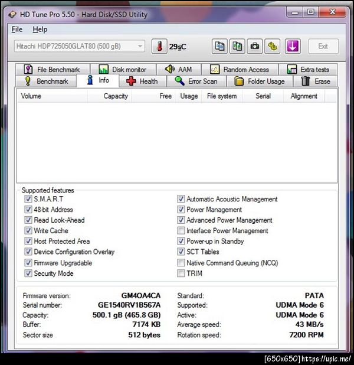Click the standard value PATA
This screenshot has width=354, height=365.
pyautogui.click(x=314, y=296)
